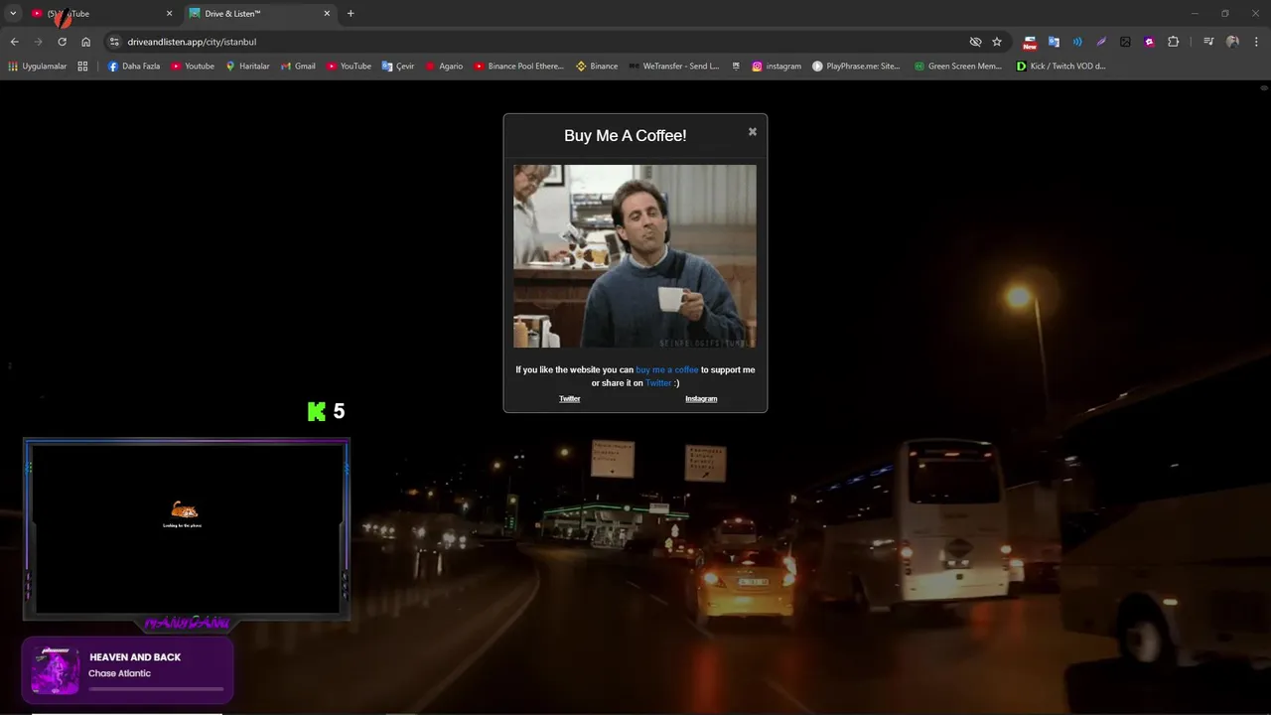Open the Daha Fazla Facebook bookmark
This screenshot has width=1271, height=715.
[x=133, y=67]
